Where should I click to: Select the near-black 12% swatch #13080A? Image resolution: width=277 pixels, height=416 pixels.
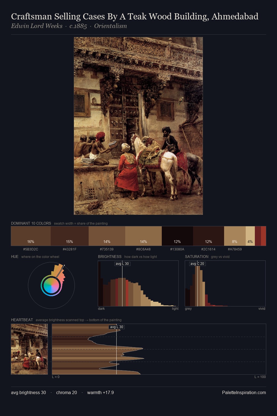coord(177,236)
